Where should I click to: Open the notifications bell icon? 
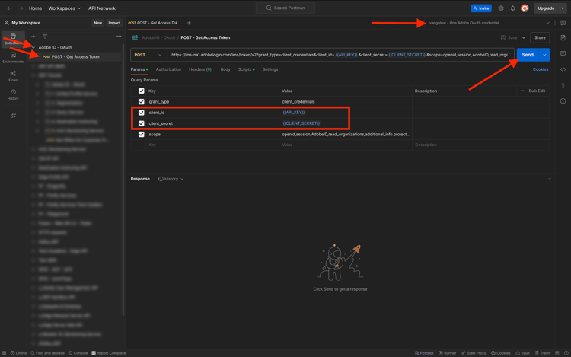point(512,8)
